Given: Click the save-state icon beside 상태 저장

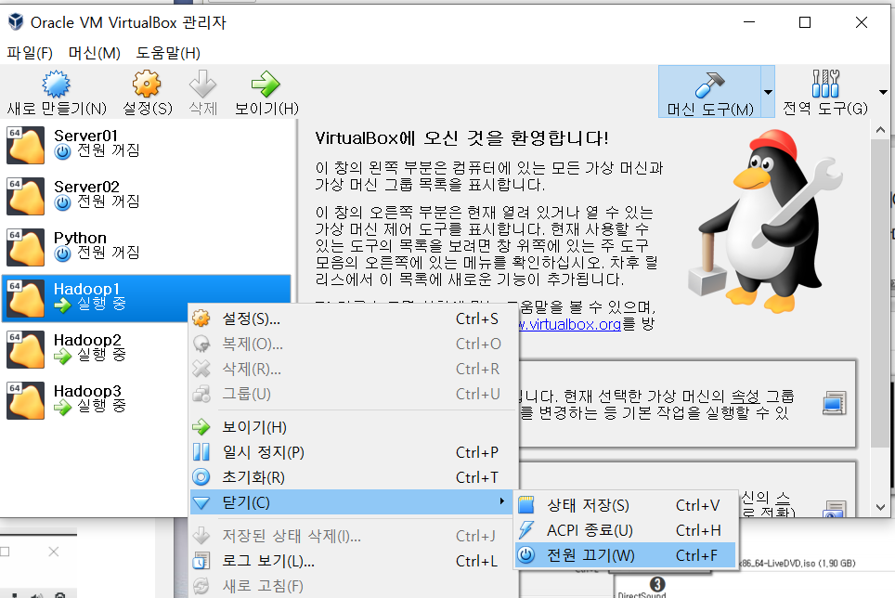Looking at the screenshot, I should [526, 505].
